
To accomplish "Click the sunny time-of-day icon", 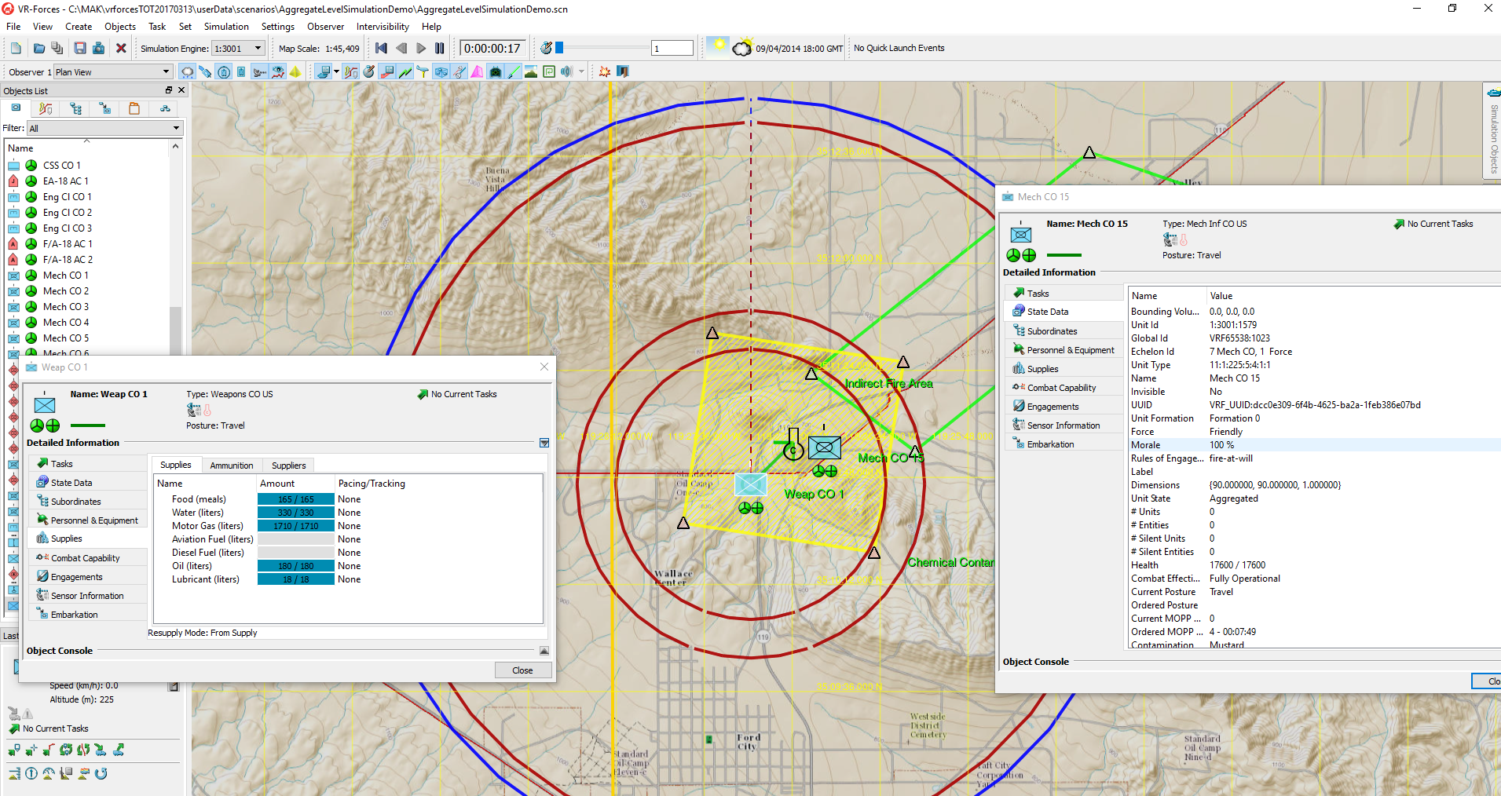I will 717,46.
